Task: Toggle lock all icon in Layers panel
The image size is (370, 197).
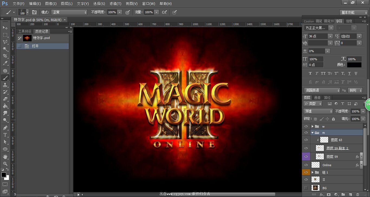Action: click(x=333, y=119)
